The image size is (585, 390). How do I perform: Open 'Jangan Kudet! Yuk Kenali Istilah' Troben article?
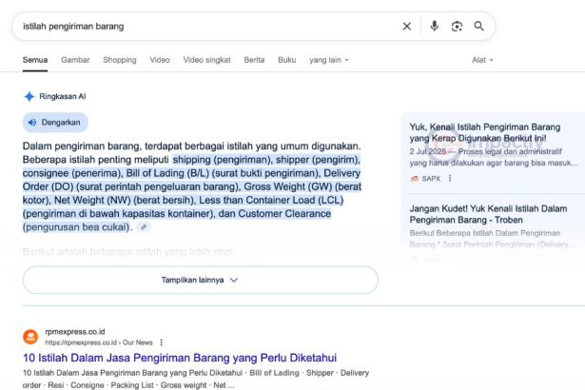(x=488, y=214)
